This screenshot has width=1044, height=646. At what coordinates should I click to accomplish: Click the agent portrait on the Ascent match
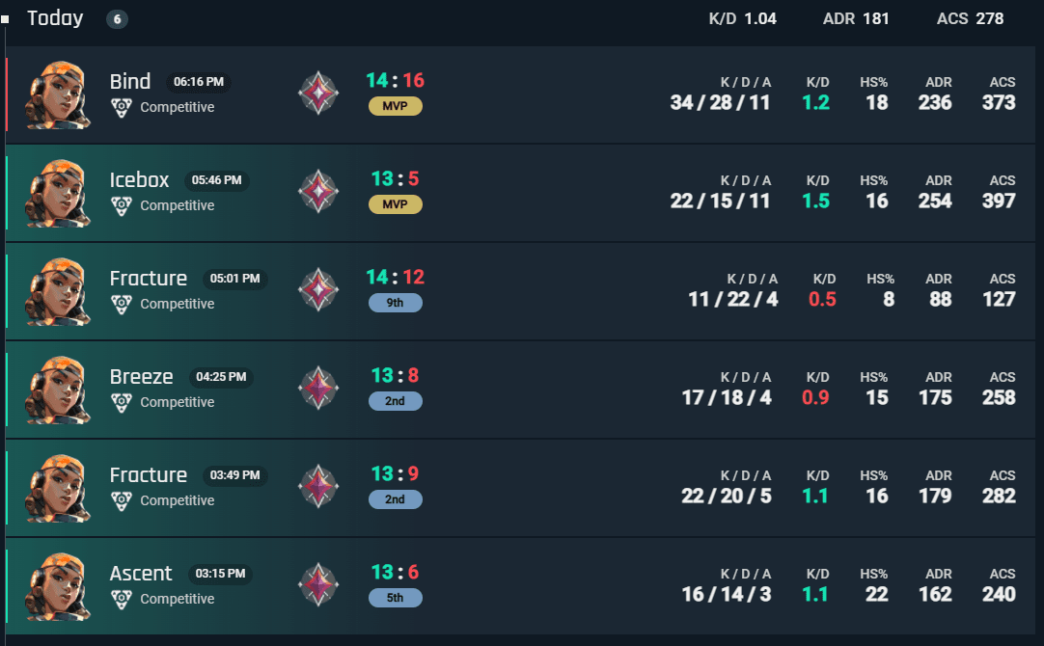pos(57,587)
